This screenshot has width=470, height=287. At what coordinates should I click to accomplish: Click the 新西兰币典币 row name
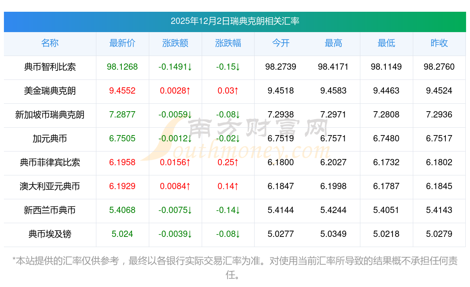click(50, 210)
